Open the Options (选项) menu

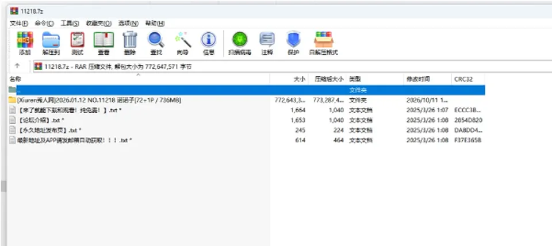(128, 23)
